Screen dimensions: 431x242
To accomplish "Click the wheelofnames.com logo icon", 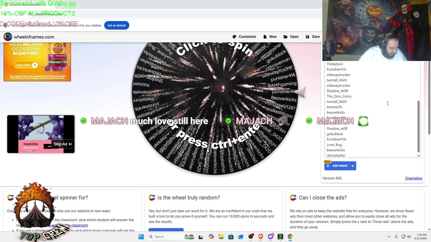I will (x=8, y=37).
